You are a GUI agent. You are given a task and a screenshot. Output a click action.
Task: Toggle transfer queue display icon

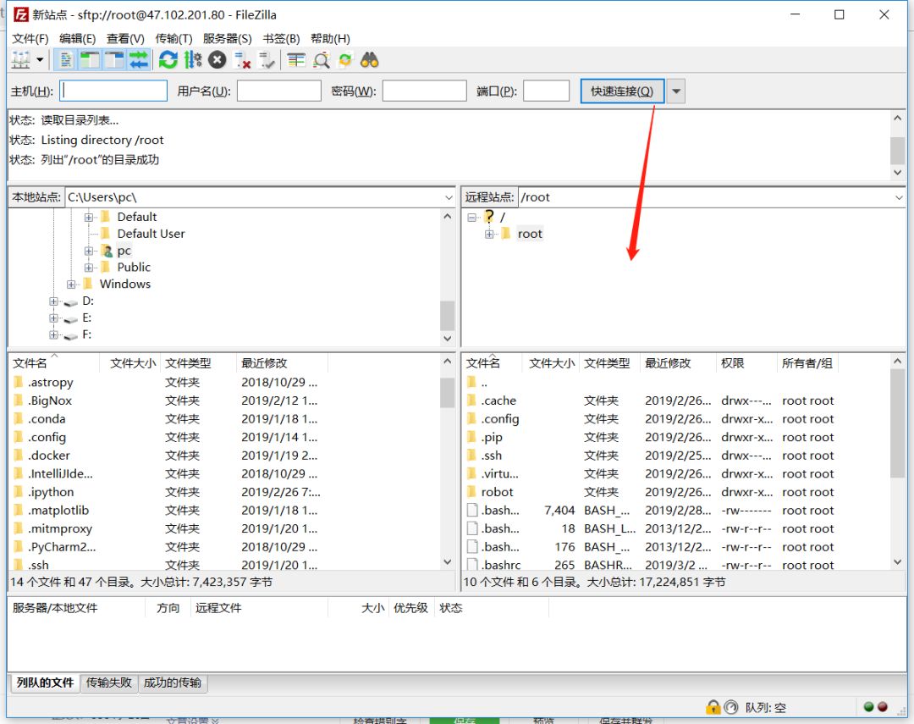coord(138,59)
